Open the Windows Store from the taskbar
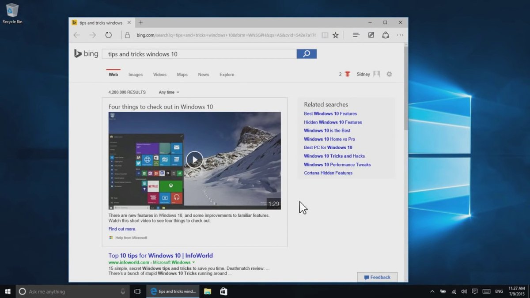 pyautogui.click(x=223, y=291)
